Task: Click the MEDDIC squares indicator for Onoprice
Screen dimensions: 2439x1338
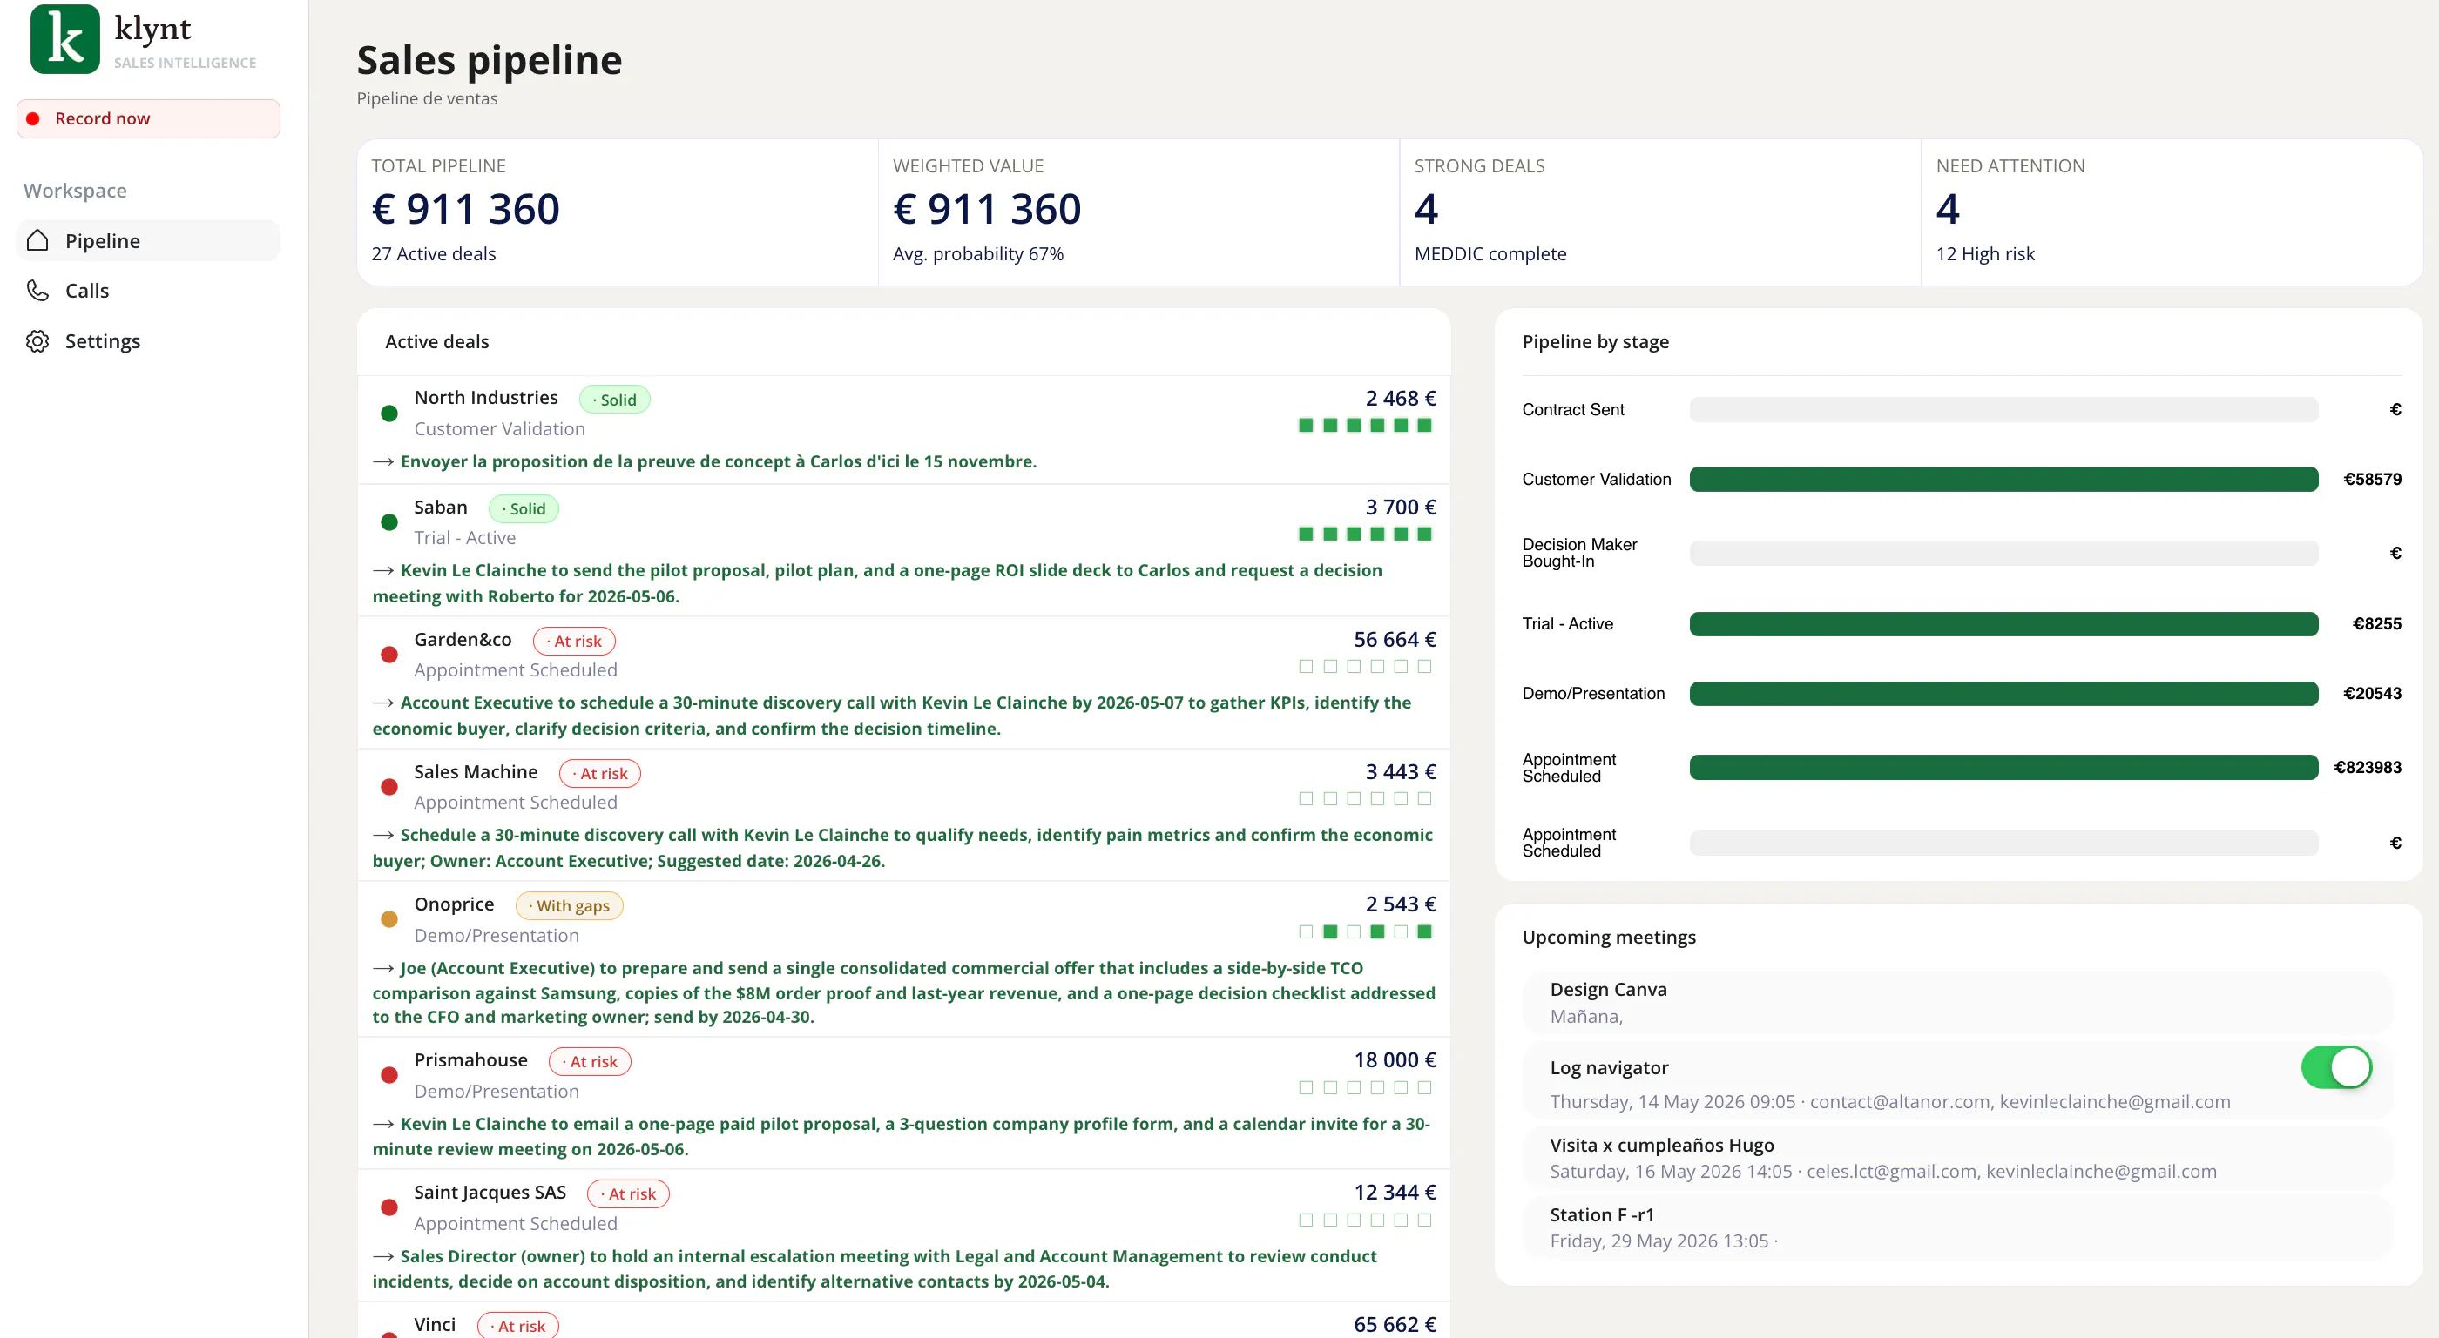Action: coord(1365,932)
